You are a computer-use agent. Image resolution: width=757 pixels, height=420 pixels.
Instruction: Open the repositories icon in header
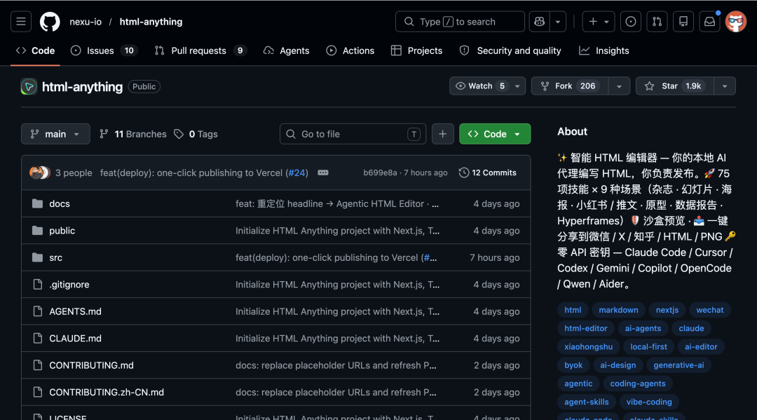click(x=683, y=22)
